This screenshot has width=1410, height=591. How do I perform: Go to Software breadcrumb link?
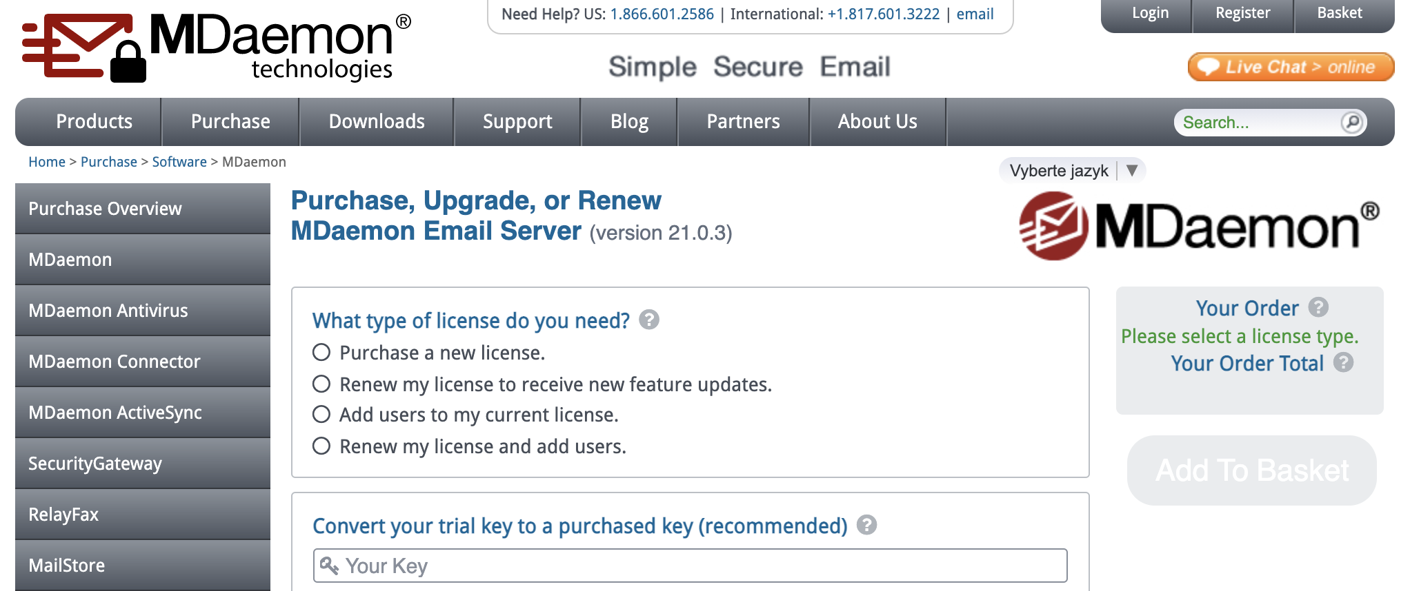coord(179,162)
